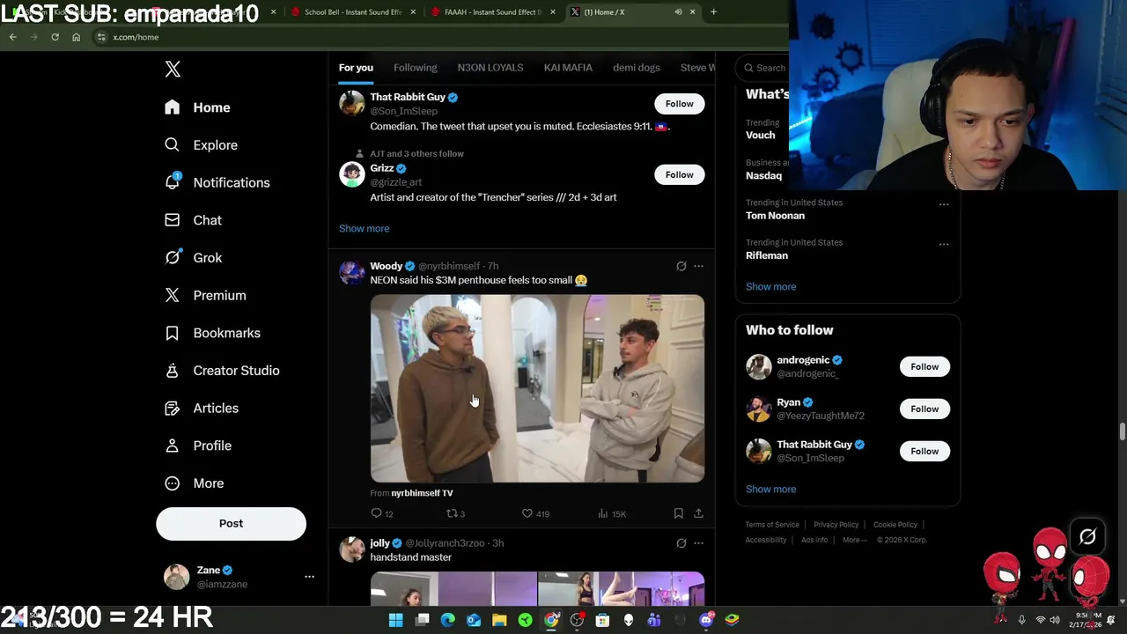
Task: Follow androgenic in Who to follow
Action: [924, 366]
